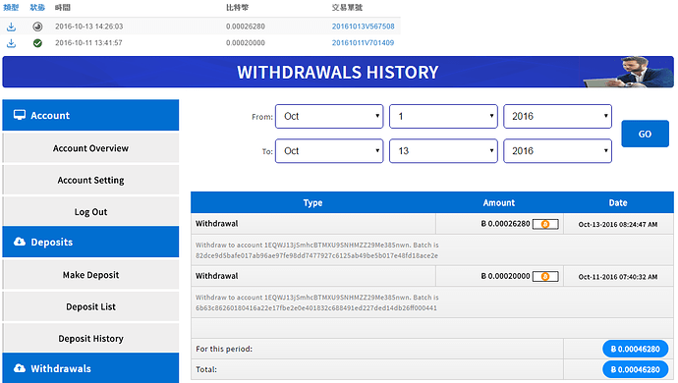Click the Total amount badge B 0.00046280

pos(635,369)
